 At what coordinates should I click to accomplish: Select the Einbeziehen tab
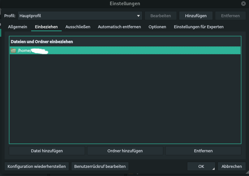coord(46,27)
